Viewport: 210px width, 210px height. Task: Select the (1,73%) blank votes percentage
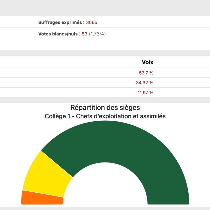pos(97,34)
